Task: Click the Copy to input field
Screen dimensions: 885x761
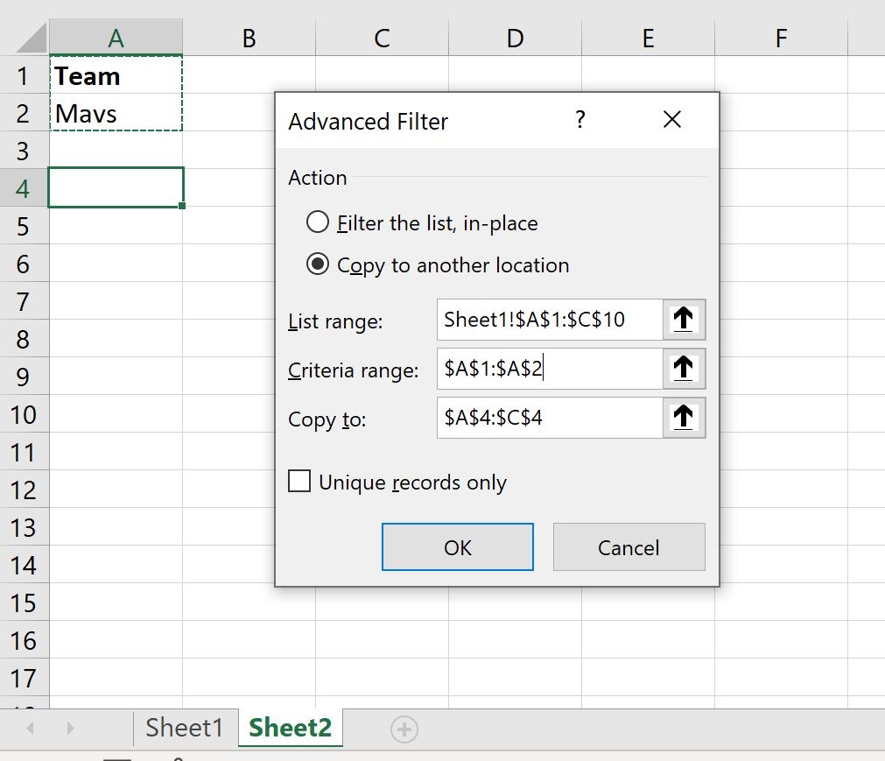Action: coord(549,419)
